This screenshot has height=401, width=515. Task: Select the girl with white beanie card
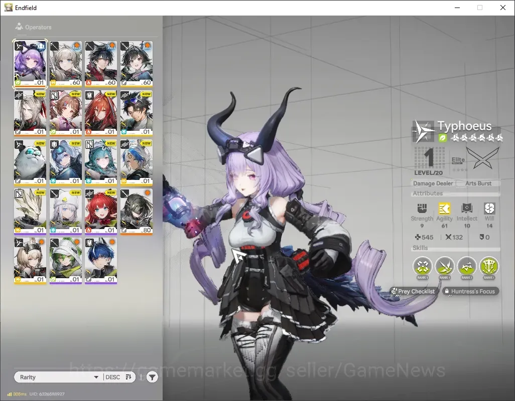click(66, 212)
